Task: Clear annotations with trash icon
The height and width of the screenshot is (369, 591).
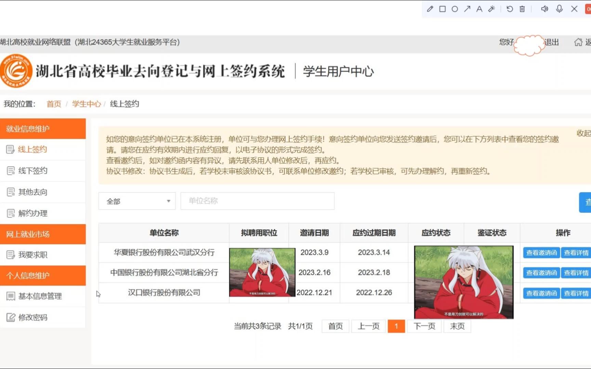Action: (x=522, y=9)
